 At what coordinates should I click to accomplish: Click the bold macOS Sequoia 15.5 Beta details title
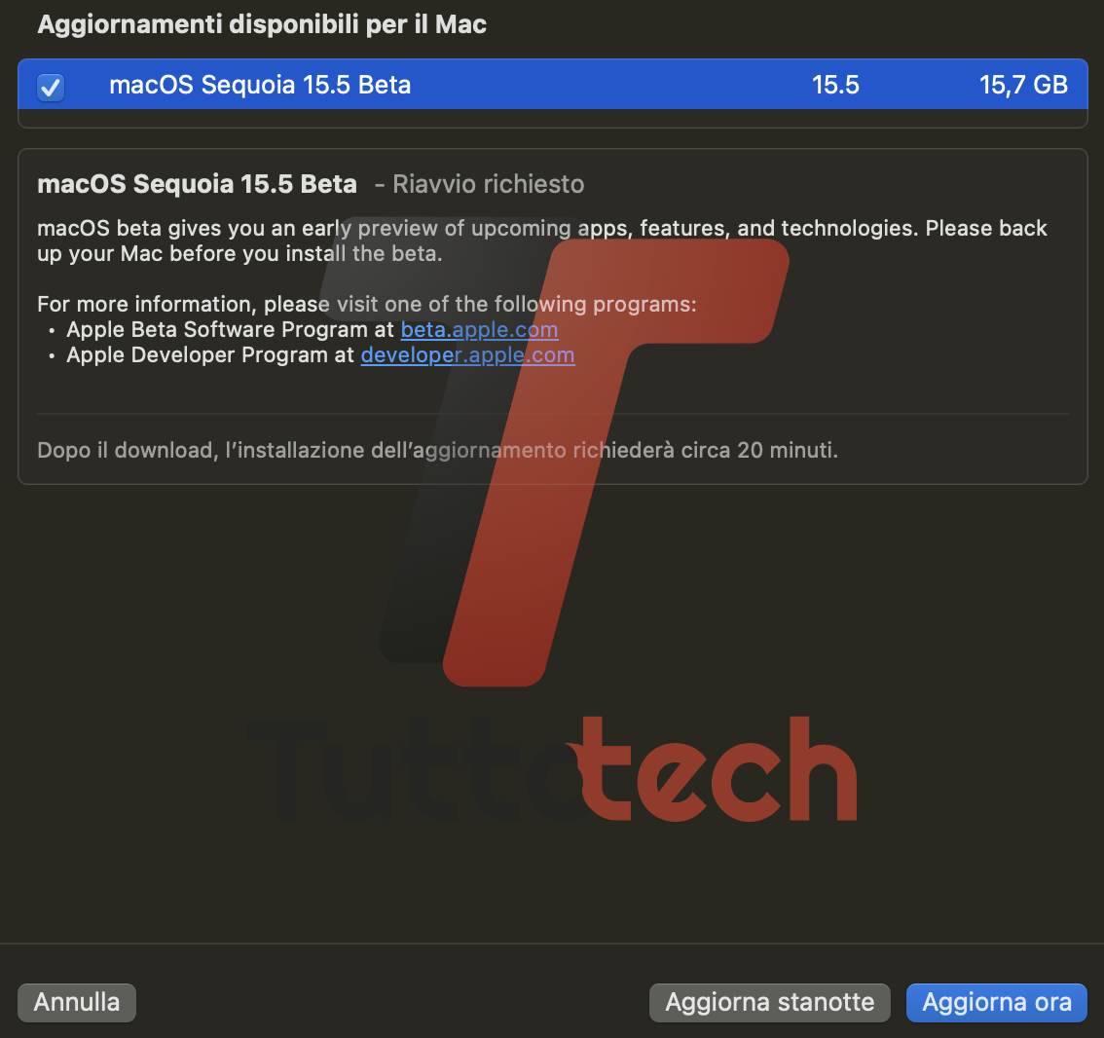click(x=197, y=184)
